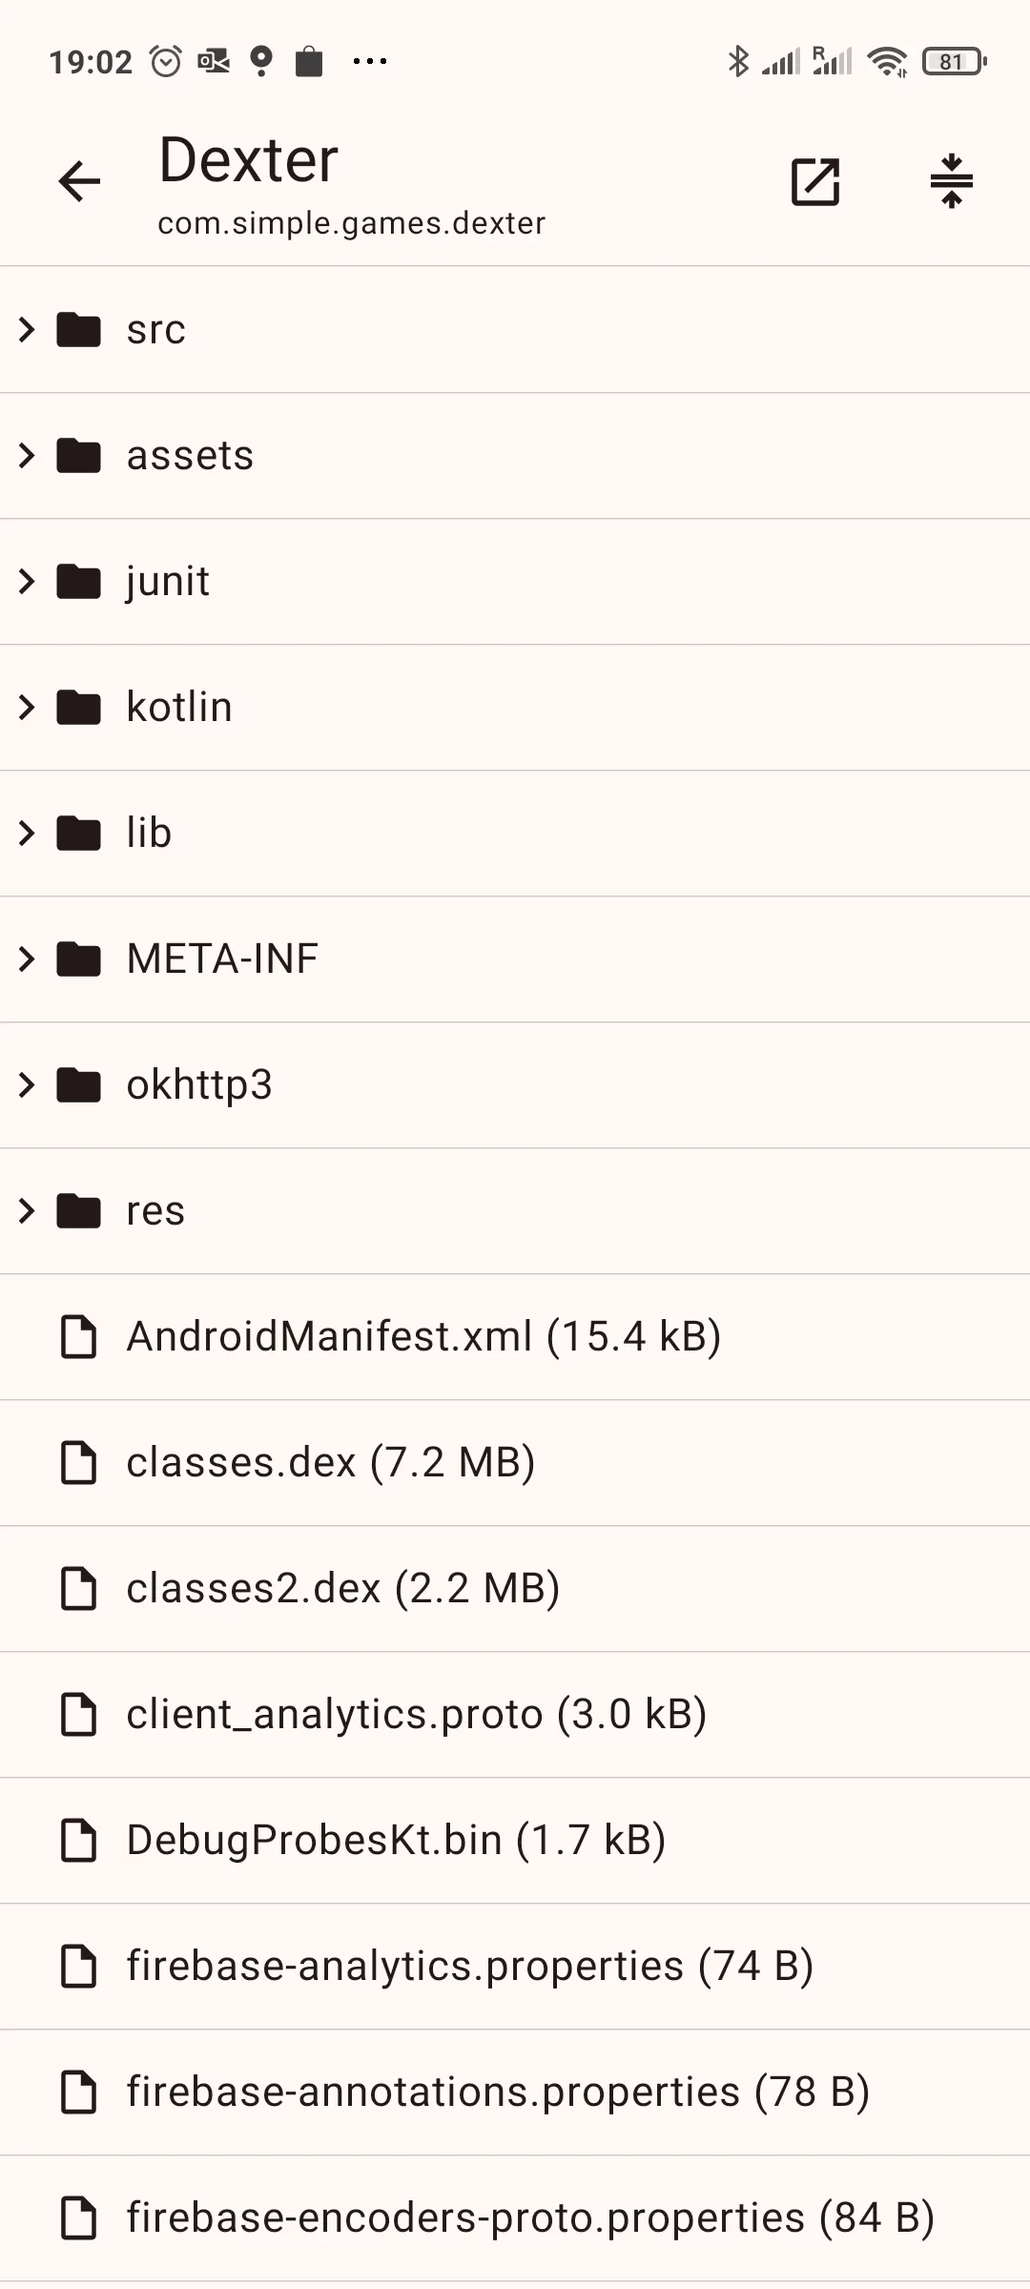
Task: Open the APK contents in external viewer
Action: tap(815, 181)
